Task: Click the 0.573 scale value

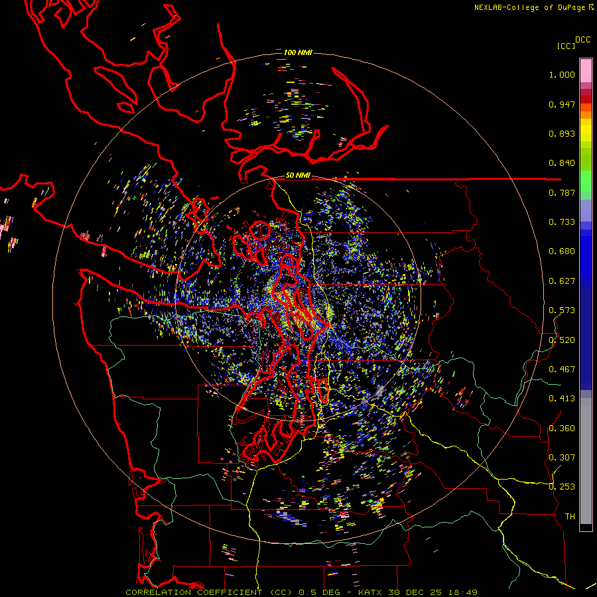Action: coord(562,310)
